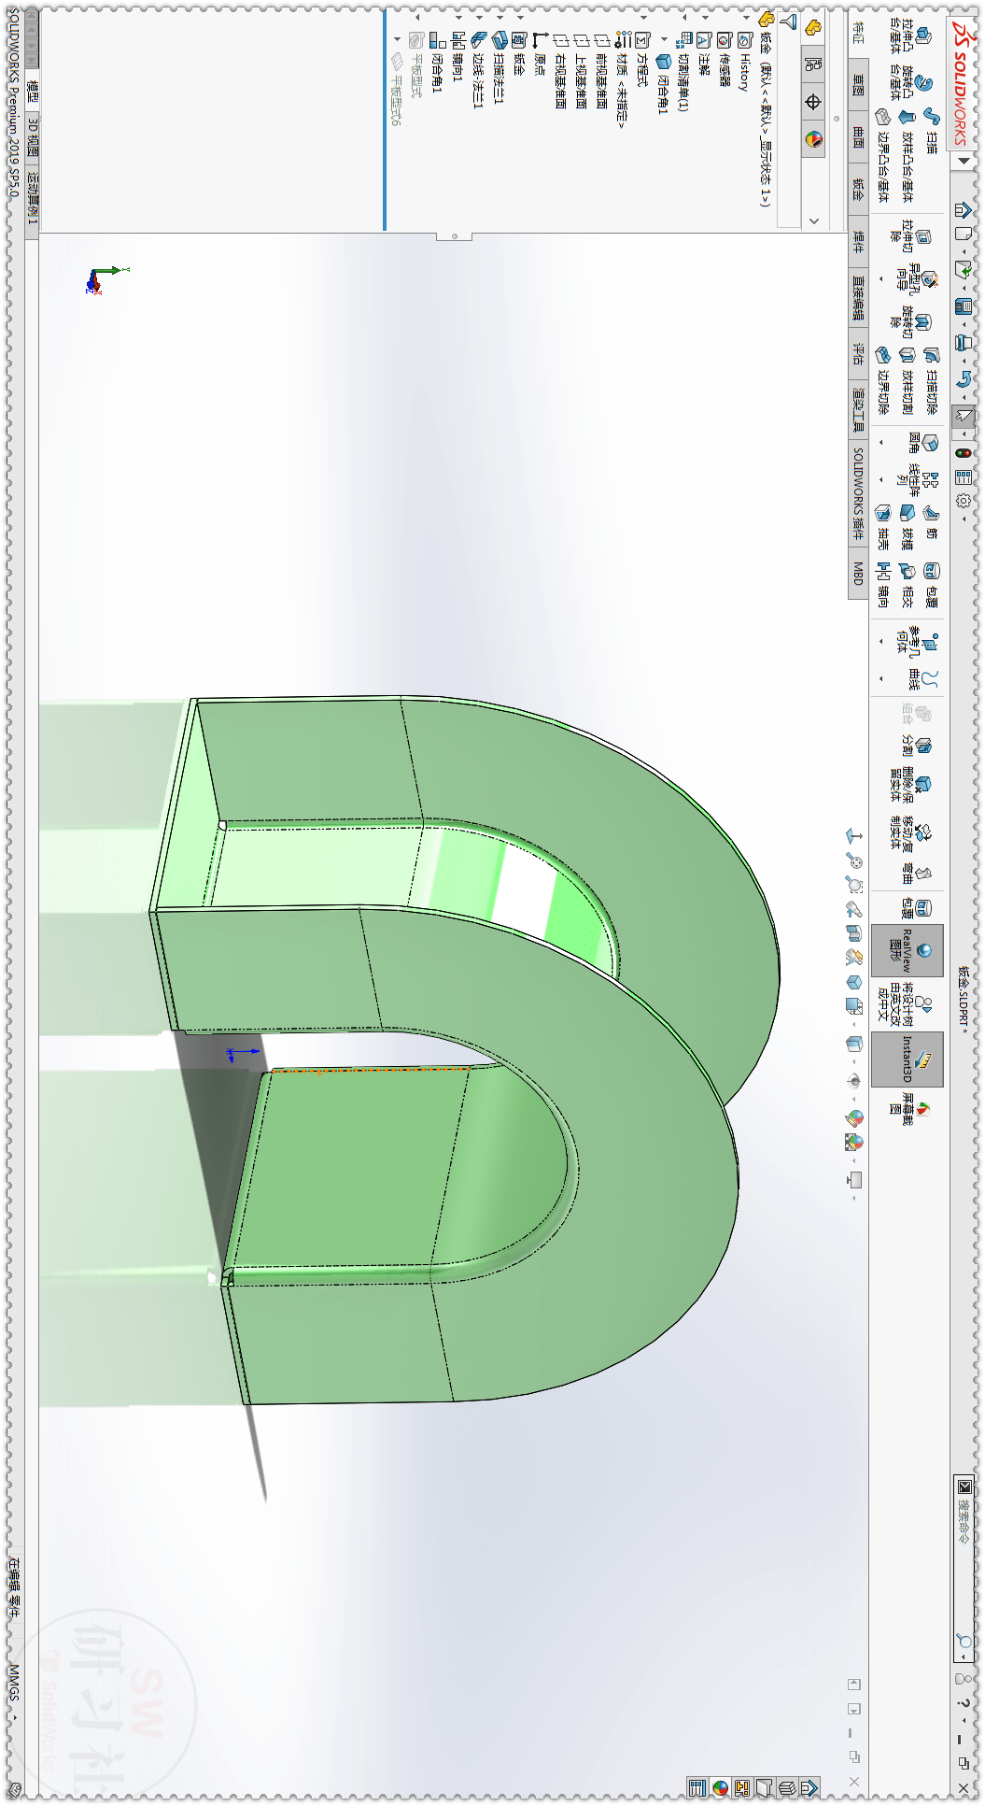Viewport: 985px width, 1806px height.
Task: Select the 圆角 fillet tool
Action: pyautogui.click(x=922, y=442)
